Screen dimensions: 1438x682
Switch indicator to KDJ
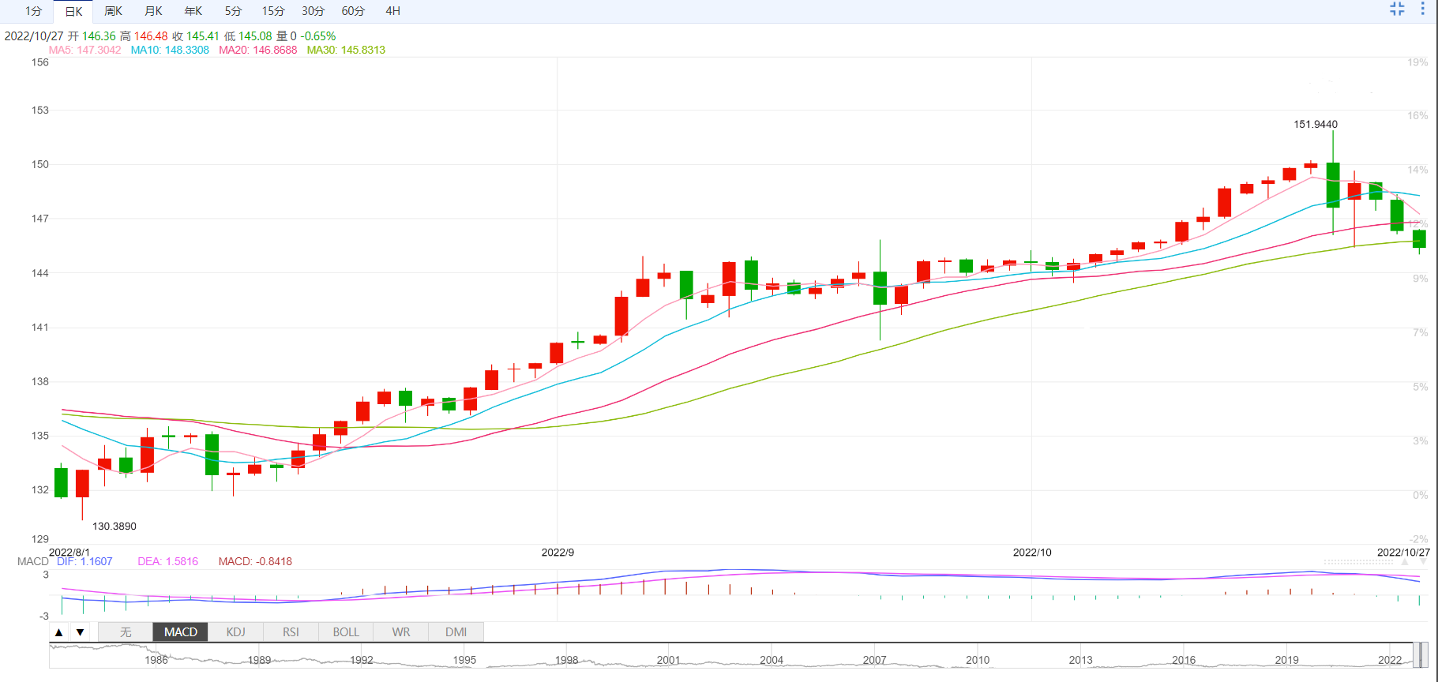(235, 632)
